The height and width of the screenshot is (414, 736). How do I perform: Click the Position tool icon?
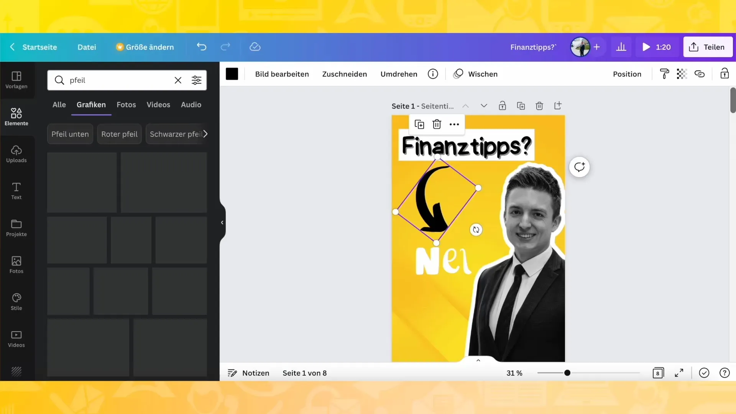pos(627,74)
